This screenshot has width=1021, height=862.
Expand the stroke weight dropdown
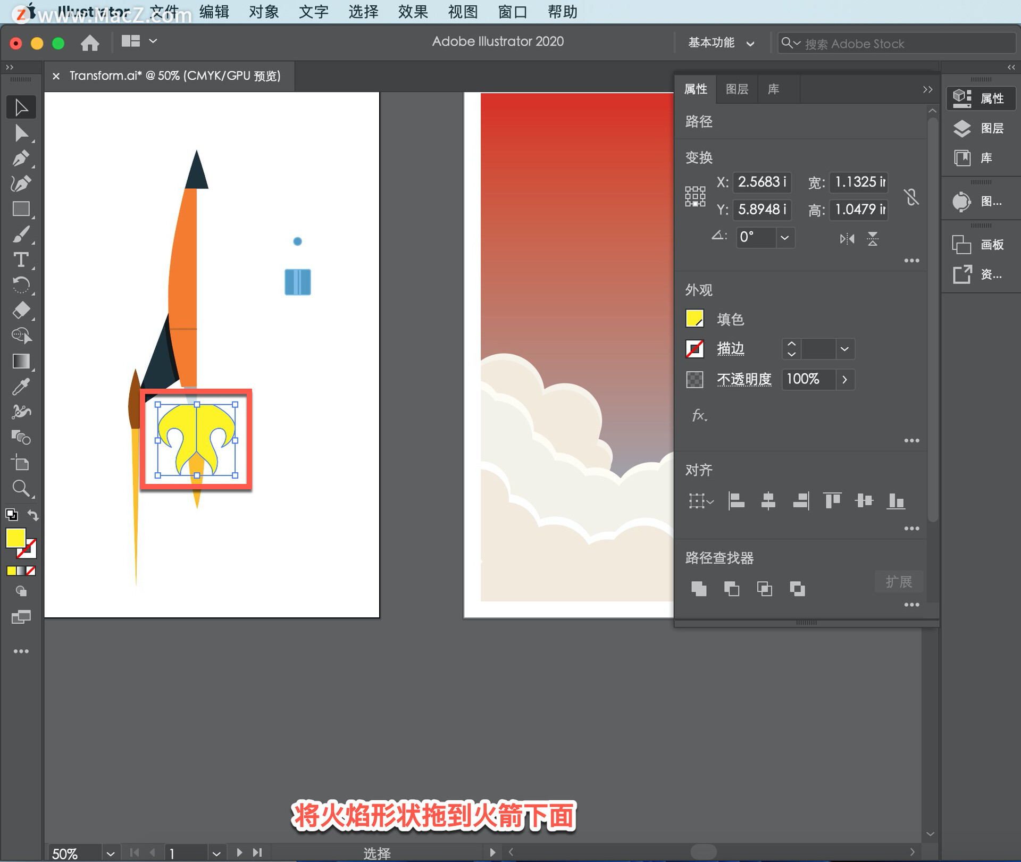click(x=844, y=349)
